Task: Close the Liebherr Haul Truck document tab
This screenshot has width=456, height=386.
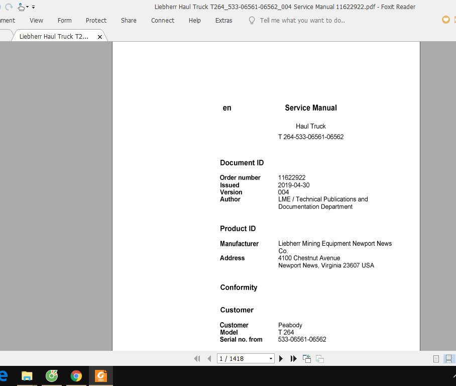Action: pyautogui.click(x=100, y=37)
